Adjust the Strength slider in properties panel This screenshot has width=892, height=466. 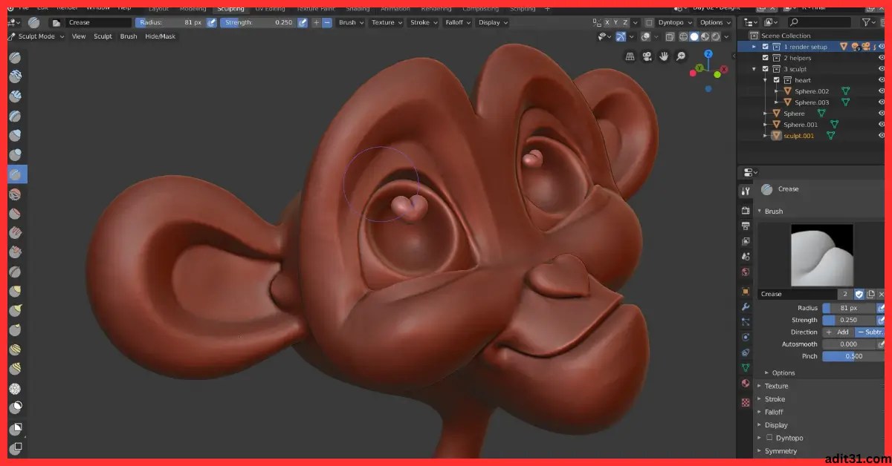[x=850, y=320]
